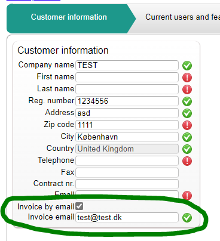
Task: Click green checkmark beside Address field
Action: point(187,113)
